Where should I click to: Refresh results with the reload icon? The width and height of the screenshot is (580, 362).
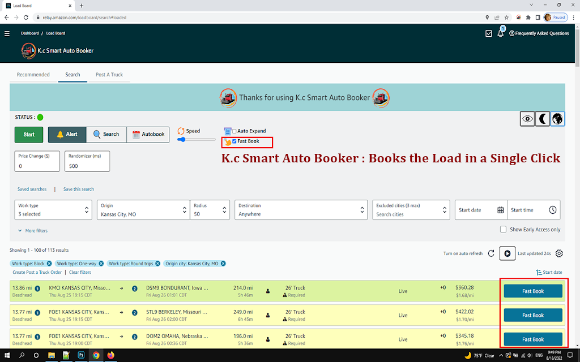tap(491, 253)
